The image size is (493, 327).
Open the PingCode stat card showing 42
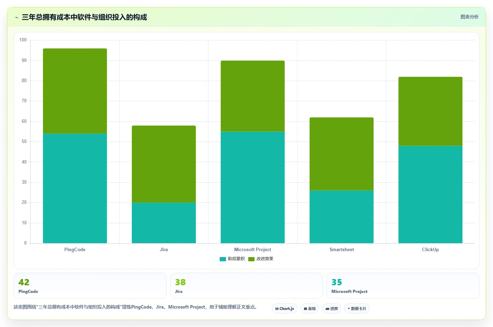pos(90,286)
